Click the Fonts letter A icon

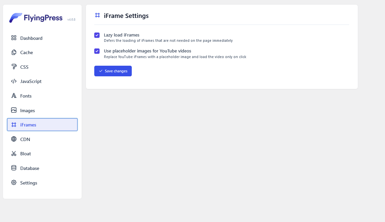click(x=14, y=96)
